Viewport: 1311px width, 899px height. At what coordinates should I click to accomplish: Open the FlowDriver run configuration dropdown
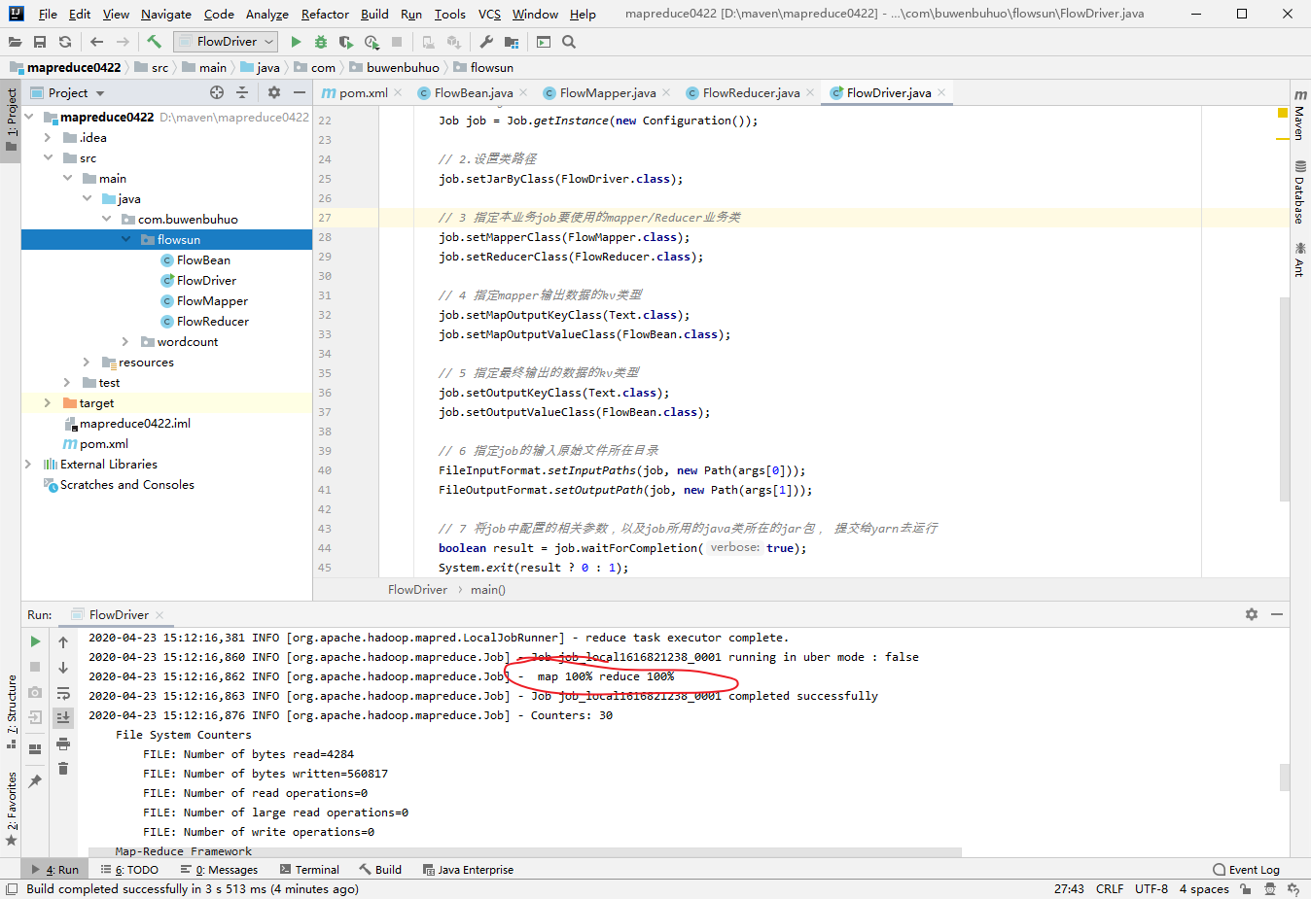coord(226,42)
